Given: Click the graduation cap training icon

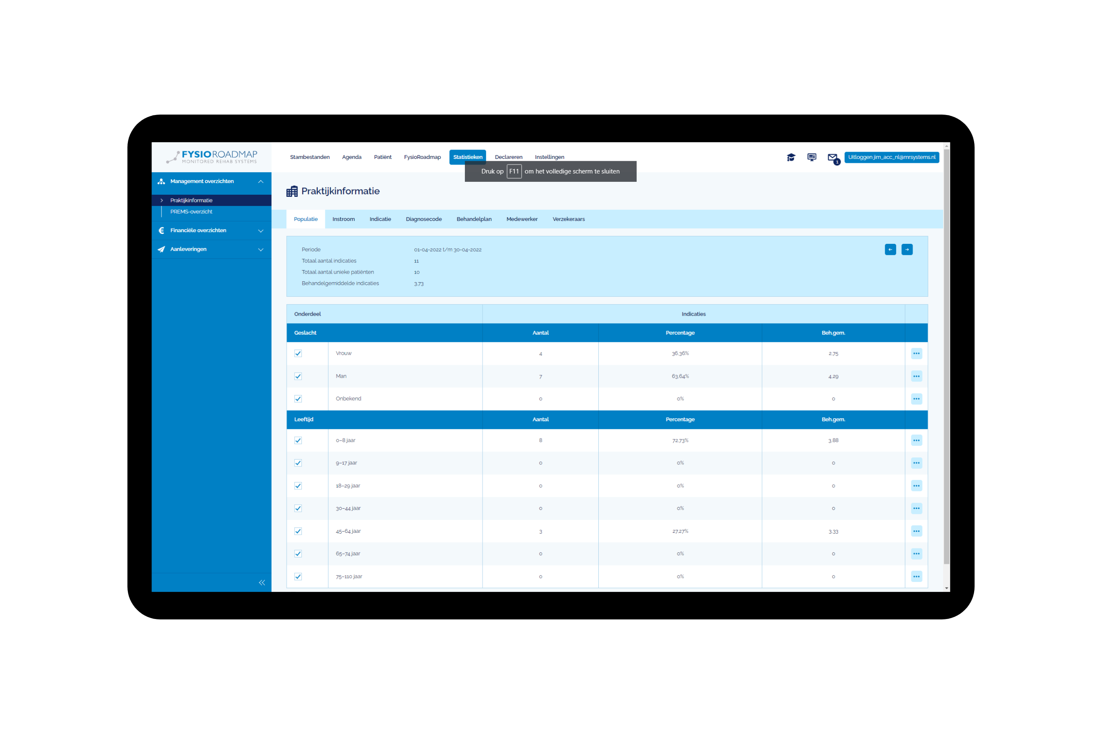Looking at the screenshot, I should 790,157.
